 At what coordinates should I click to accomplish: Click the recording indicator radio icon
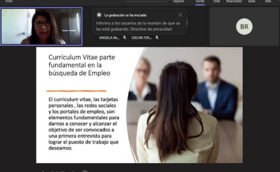click(x=99, y=15)
